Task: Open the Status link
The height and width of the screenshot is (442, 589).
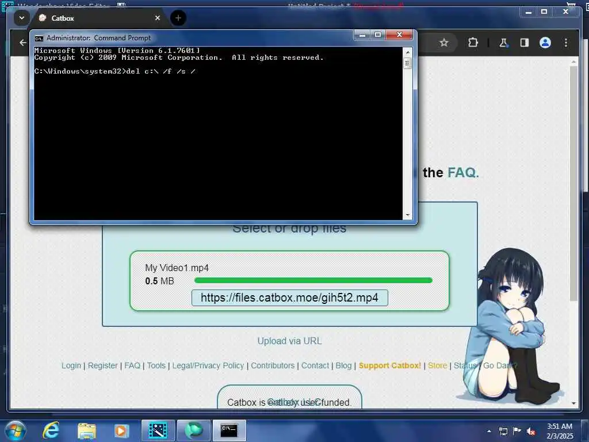Action: [x=465, y=365]
